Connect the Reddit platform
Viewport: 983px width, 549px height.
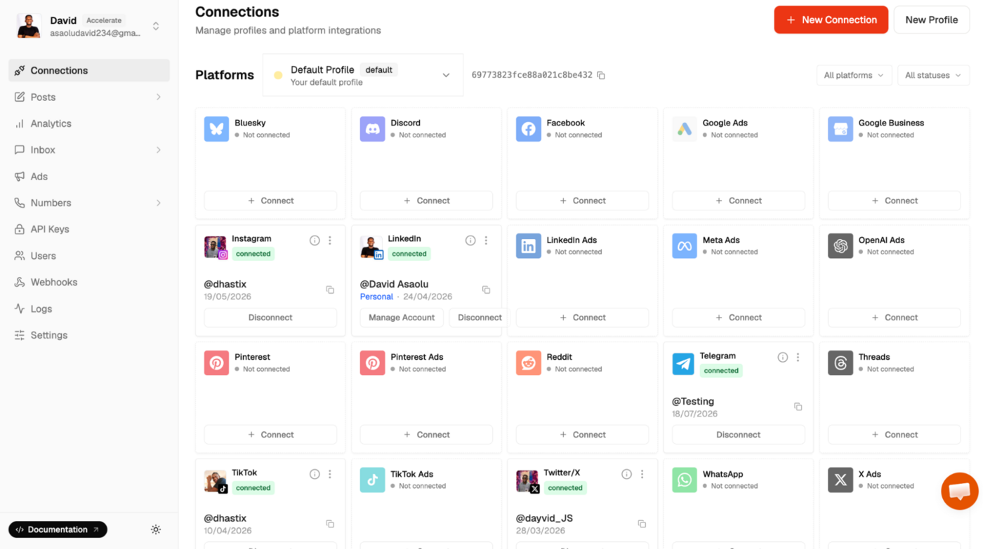coord(582,435)
